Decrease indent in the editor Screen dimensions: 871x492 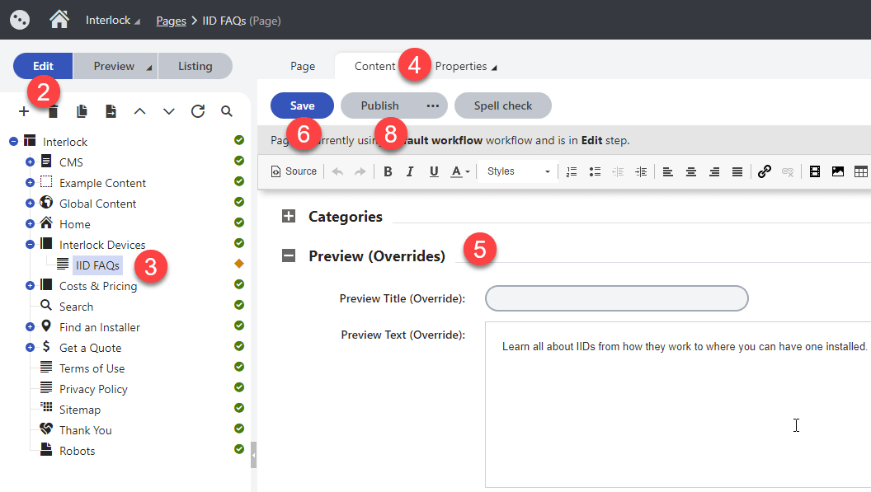click(x=618, y=171)
